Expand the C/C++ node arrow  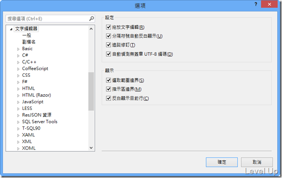tap(18, 62)
